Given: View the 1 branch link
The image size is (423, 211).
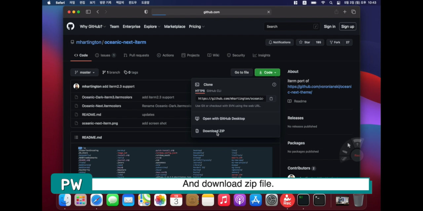Looking at the screenshot, I should click(x=111, y=73).
